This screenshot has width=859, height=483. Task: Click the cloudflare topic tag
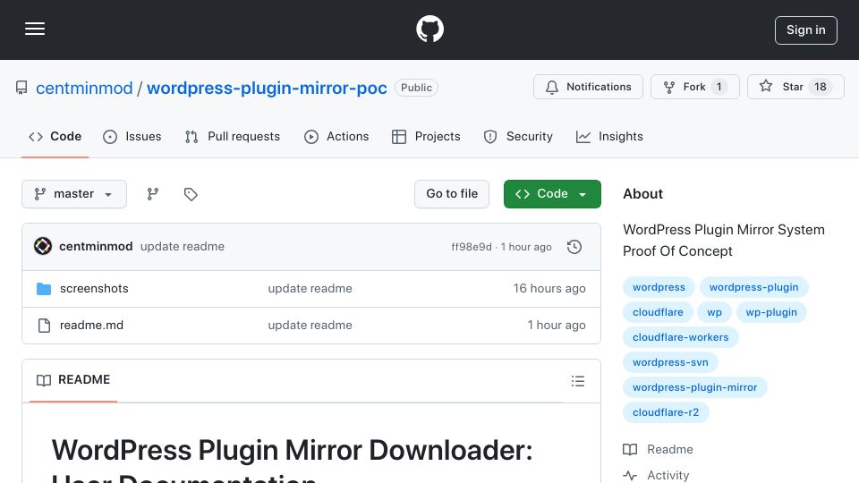[x=658, y=312]
